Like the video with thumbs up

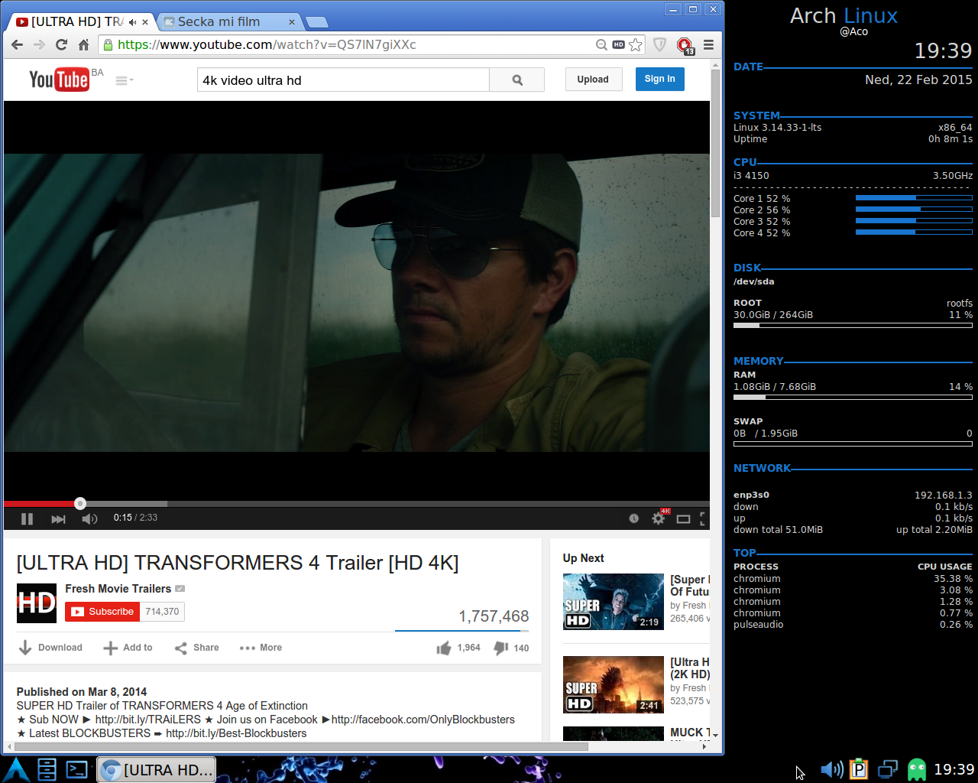coord(458,648)
